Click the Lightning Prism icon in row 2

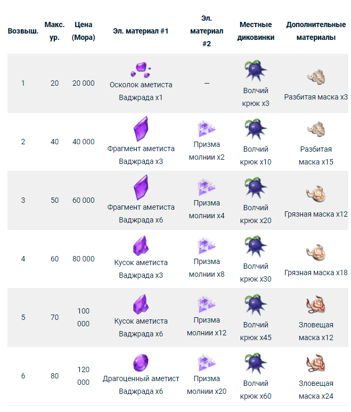[207, 129]
